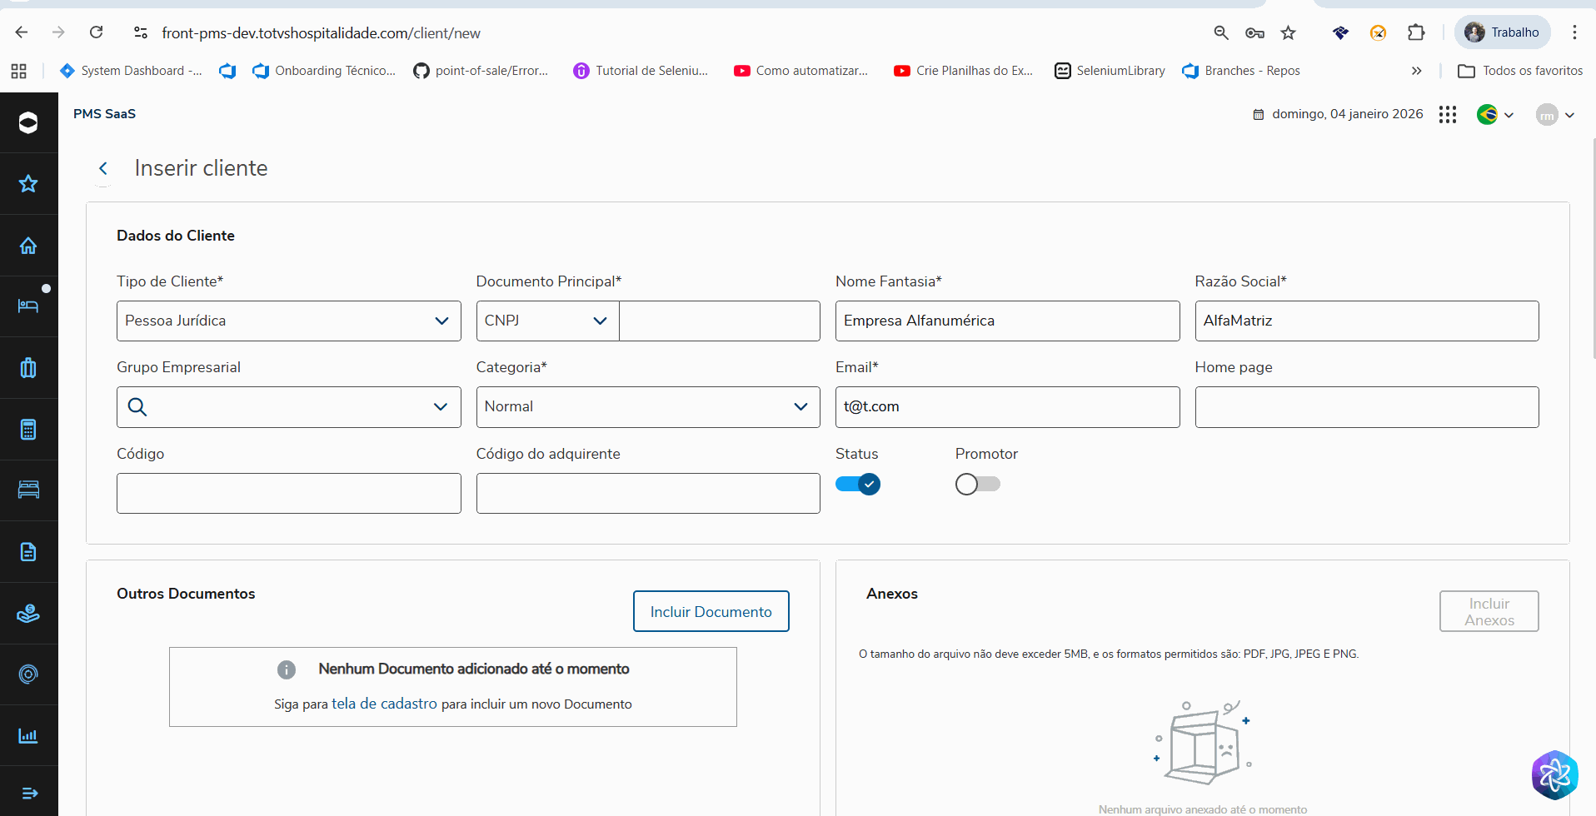Click the bed reservations sidebar icon

click(x=28, y=306)
